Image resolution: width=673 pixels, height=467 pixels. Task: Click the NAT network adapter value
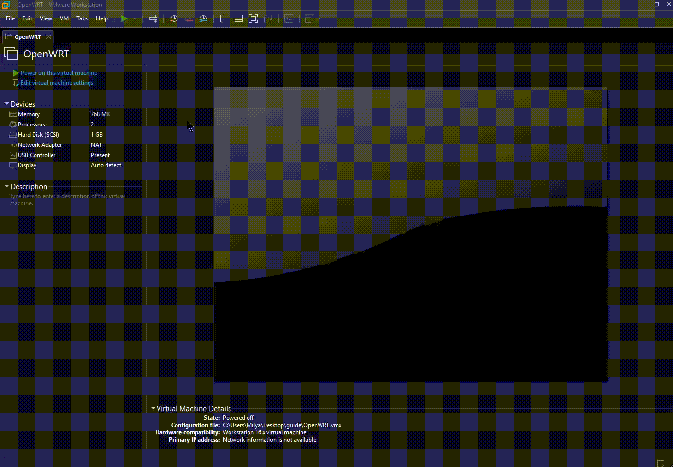point(96,145)
